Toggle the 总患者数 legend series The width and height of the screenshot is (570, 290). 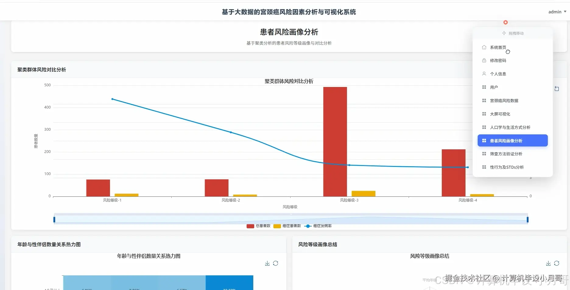(x=259, y=226)
